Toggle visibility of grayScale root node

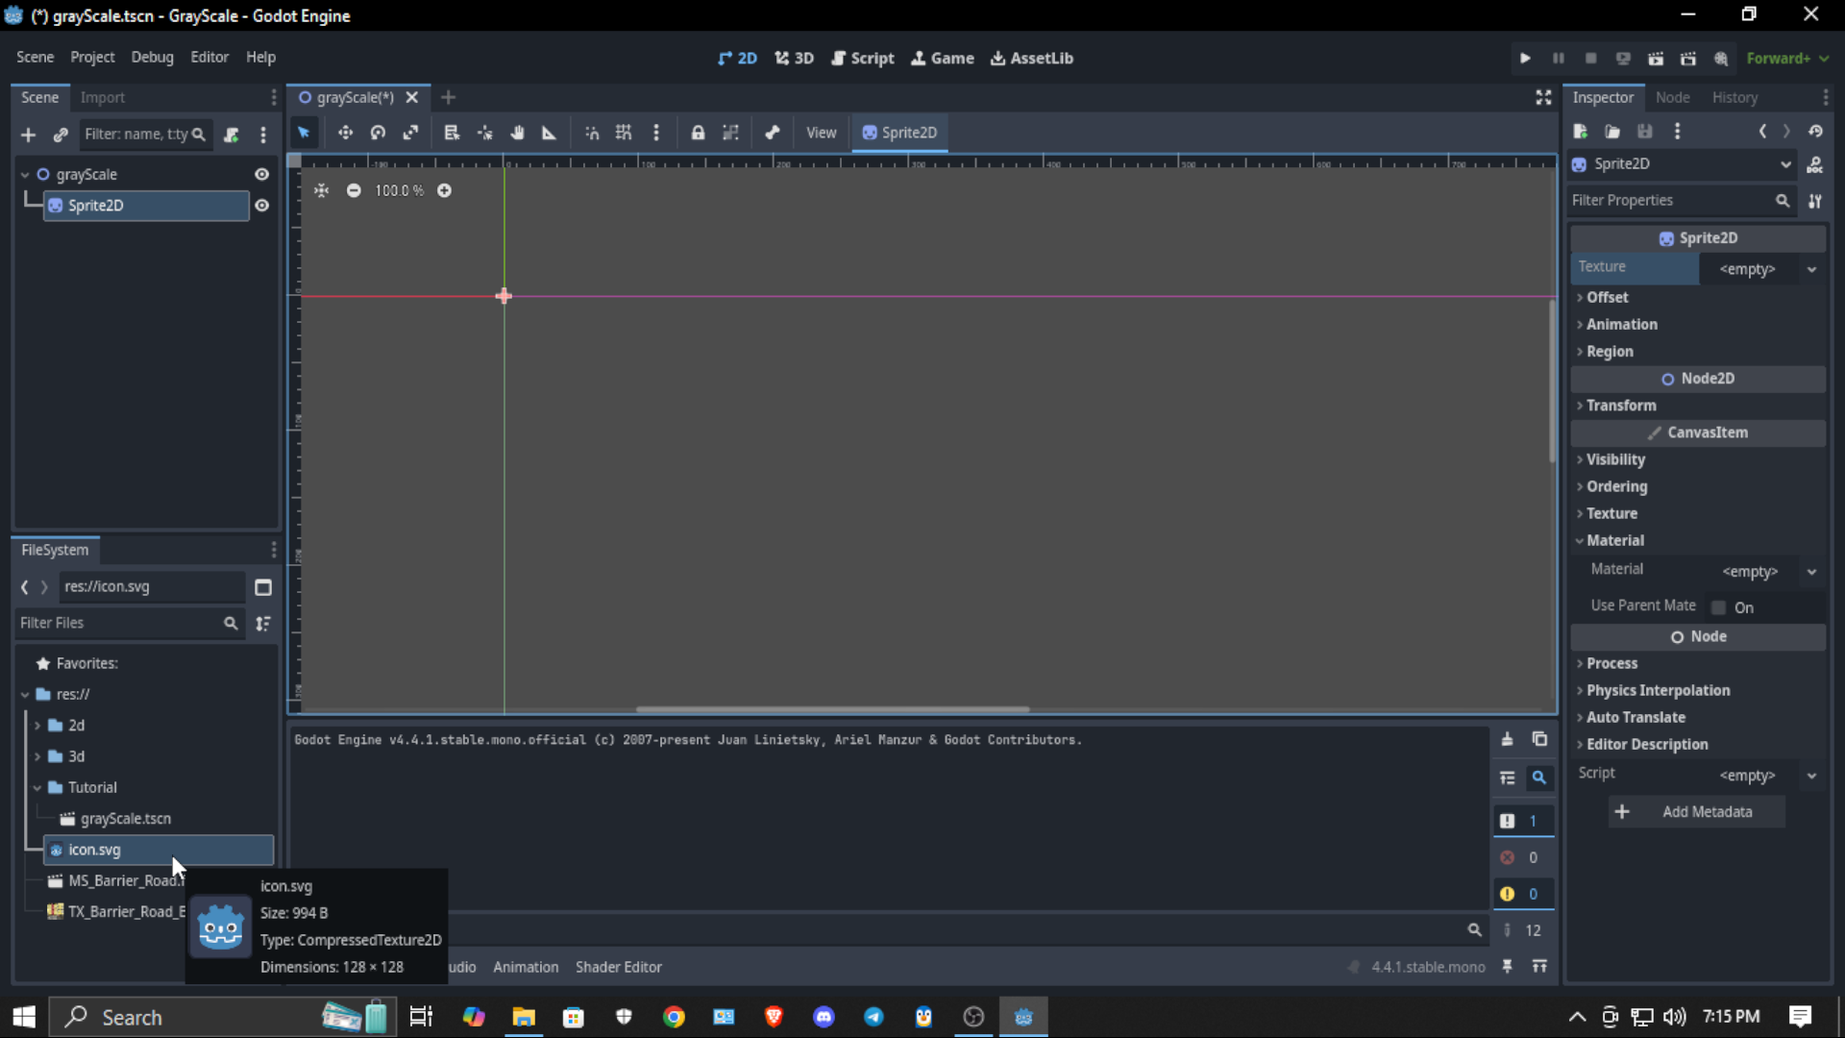pyautogui.click(x=261, y=174)
